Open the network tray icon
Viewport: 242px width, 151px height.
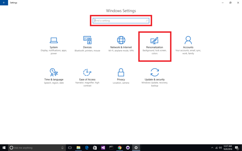click(x=216, y=148)
